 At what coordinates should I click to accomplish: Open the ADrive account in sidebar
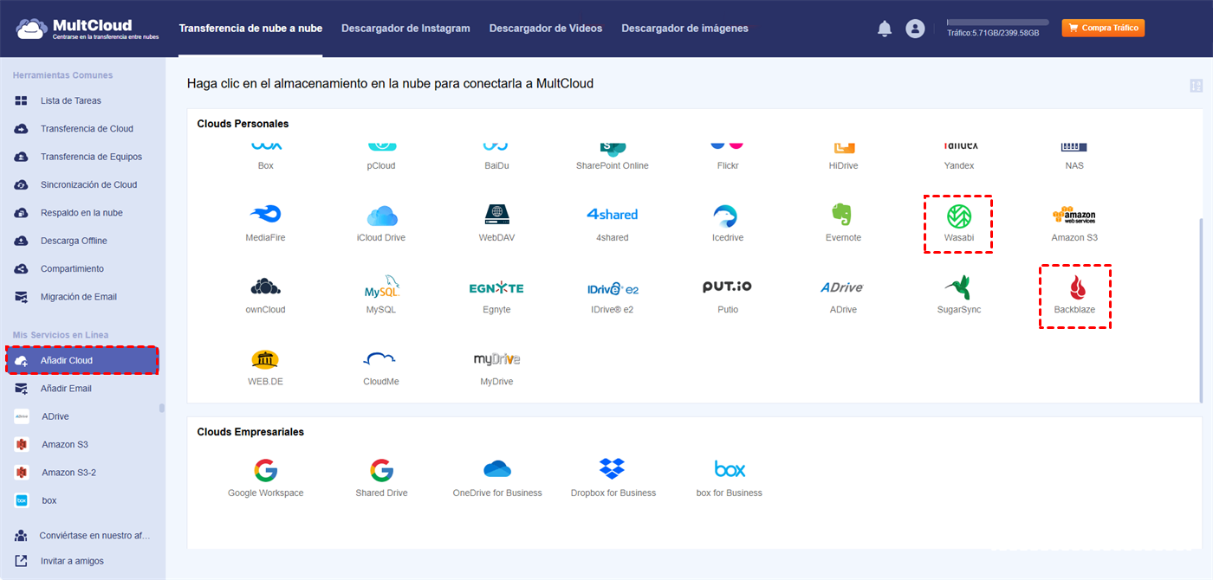click(x=83, y=416)
